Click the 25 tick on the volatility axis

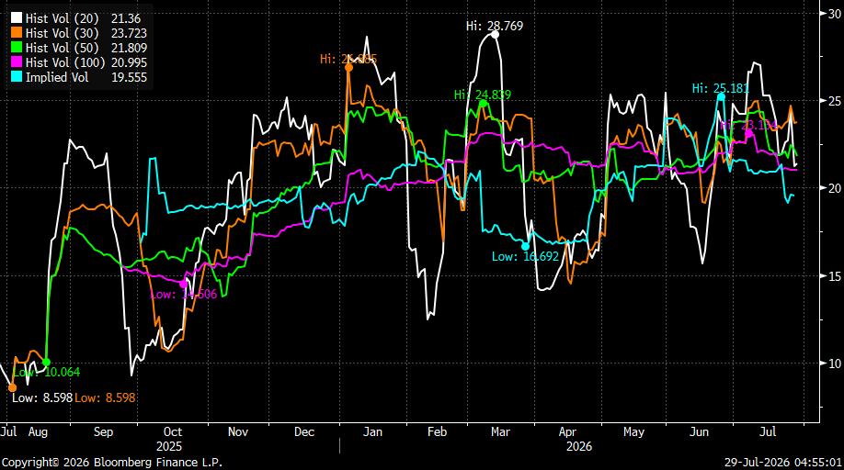pos(834,101)
